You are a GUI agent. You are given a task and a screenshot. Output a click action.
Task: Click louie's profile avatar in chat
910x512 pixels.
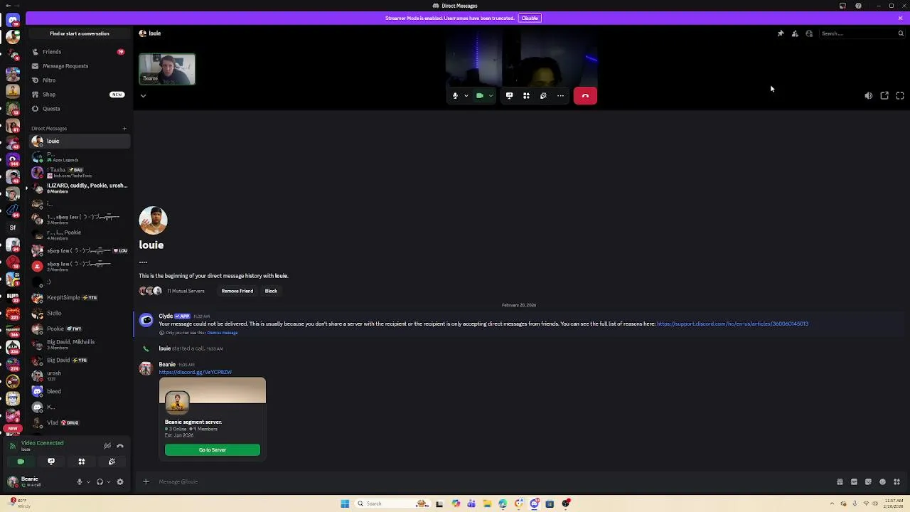tap(153, 220)
